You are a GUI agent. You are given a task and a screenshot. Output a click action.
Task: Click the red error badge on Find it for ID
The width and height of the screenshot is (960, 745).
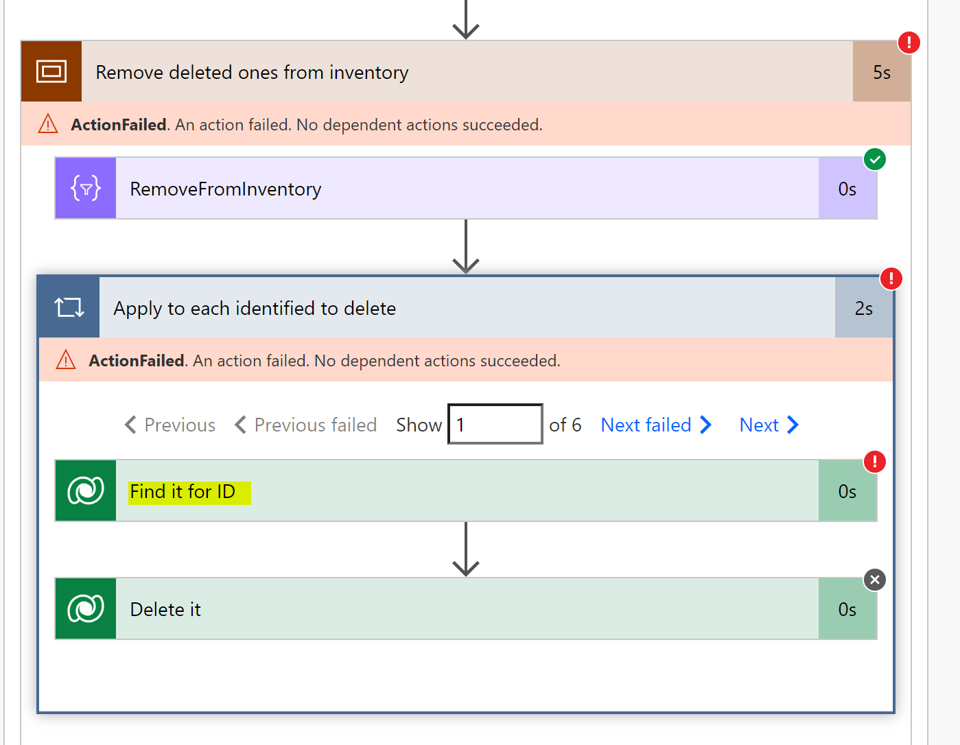pyautogui.click(x=875, y=462)
